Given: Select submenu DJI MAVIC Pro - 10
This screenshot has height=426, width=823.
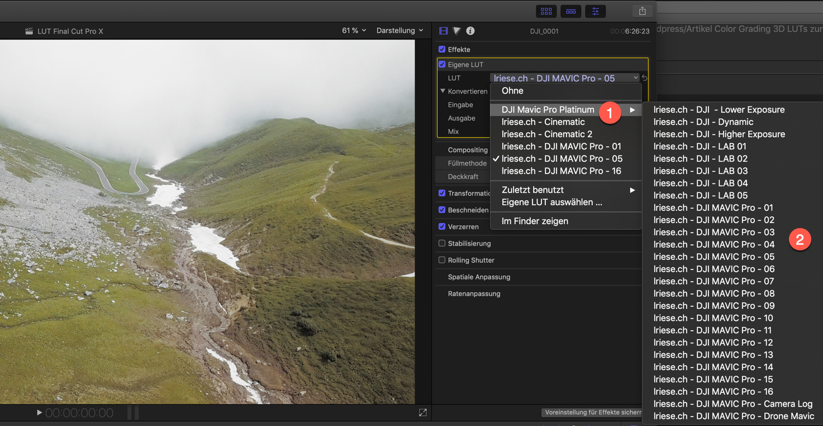Looking at the screenshot, I should pos(732,318).
